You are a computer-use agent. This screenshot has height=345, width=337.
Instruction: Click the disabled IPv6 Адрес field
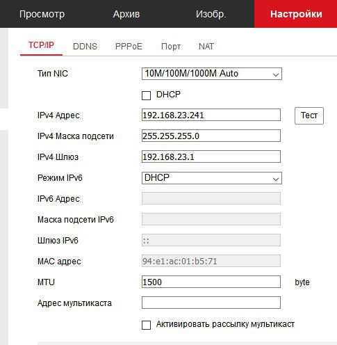point(211,198)
